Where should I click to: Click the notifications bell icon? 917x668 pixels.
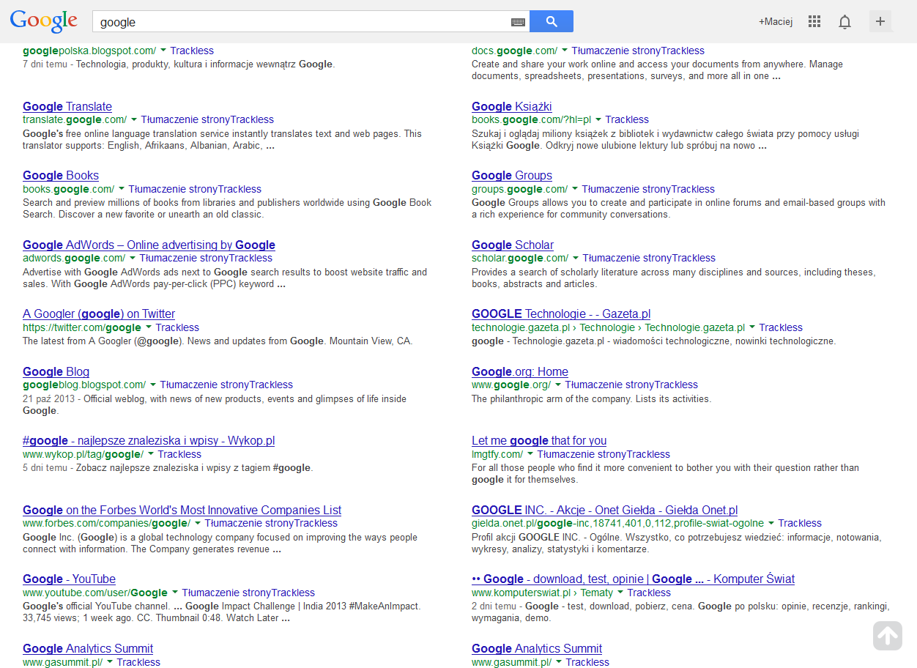(844, 21)
